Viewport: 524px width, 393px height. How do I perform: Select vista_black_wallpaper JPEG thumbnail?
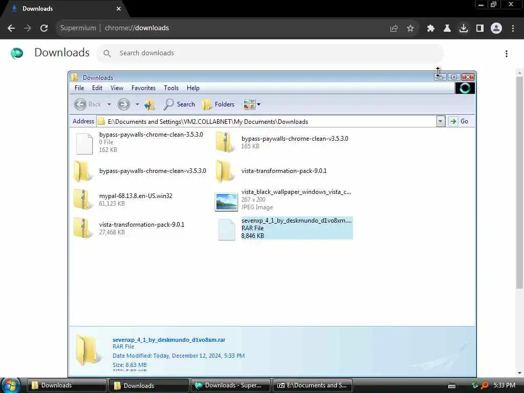coord(226,202)
